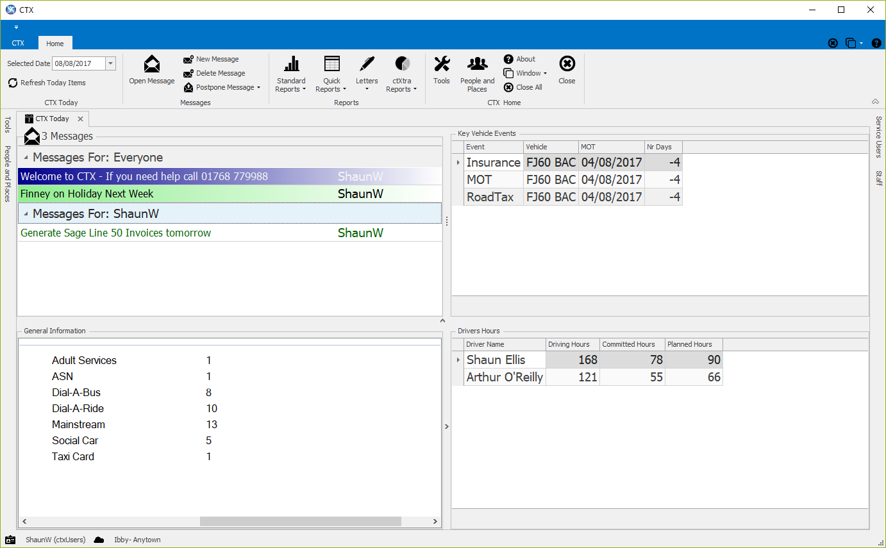Image resolution: width=886 pixels, height=548 pixels.
Task: Click the close-window circle icon top-right
Action: click(x=833, y=43)
